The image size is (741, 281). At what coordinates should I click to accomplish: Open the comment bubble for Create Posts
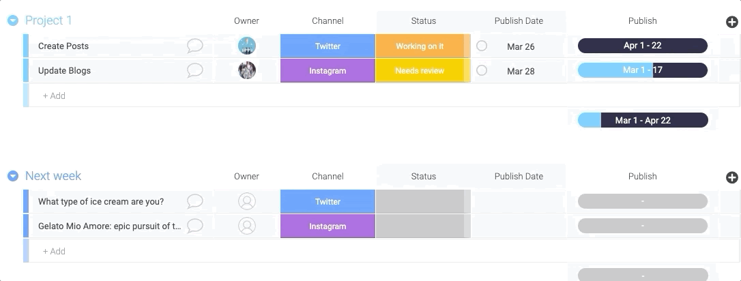[195, 46]
